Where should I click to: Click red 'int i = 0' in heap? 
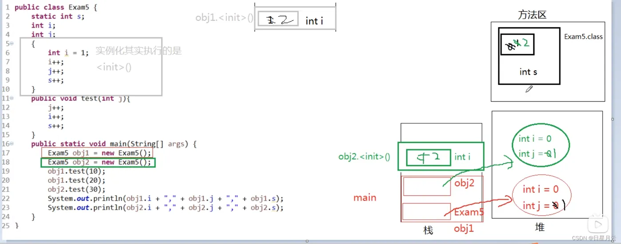coord(541,190)
